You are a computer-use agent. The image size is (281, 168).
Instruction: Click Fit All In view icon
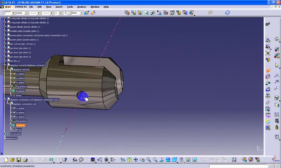129,160
